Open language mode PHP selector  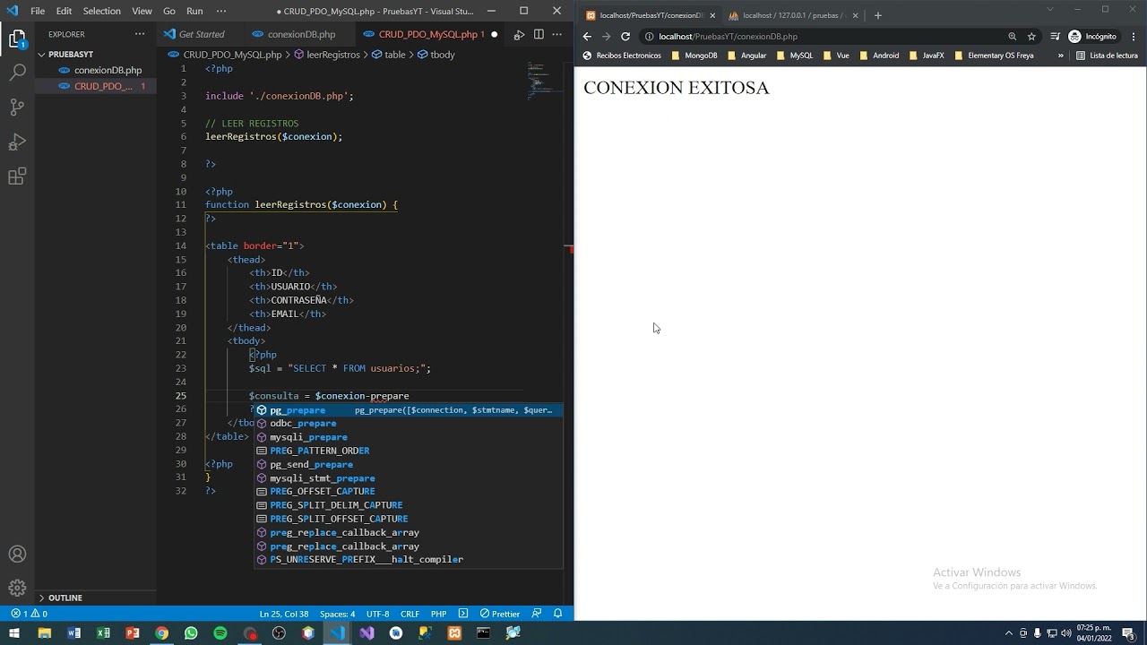pyautogui.click(x=438, y=614)
